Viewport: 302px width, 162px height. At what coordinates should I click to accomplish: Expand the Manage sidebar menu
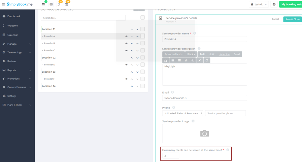tap(17, 44)
